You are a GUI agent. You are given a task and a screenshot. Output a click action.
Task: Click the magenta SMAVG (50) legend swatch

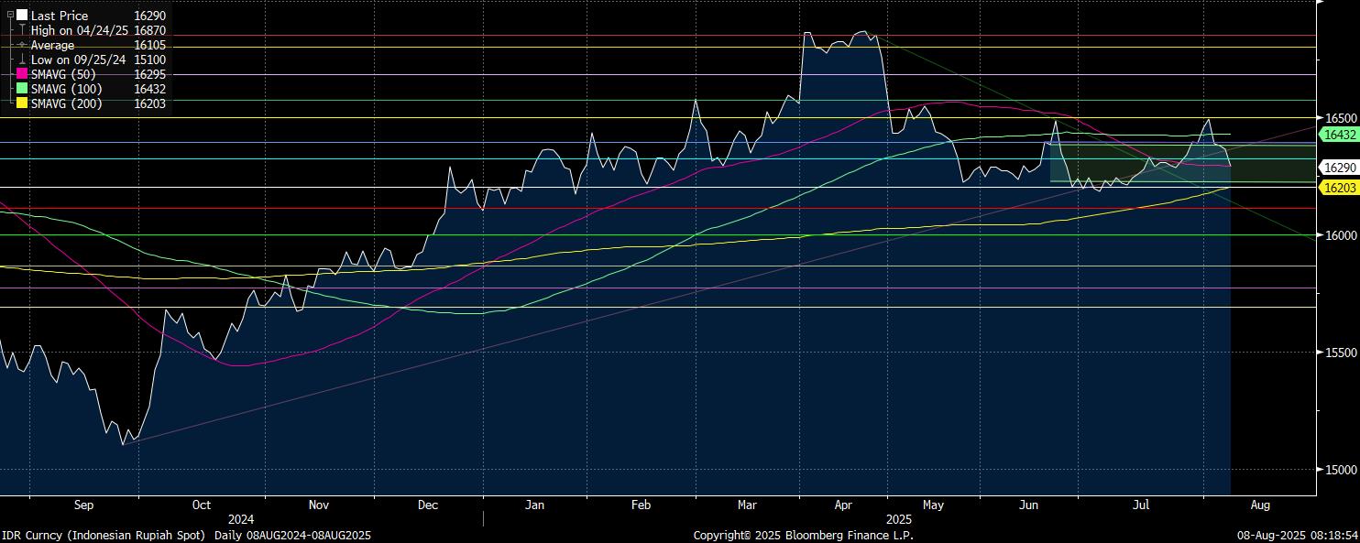(x=22, y=74)
